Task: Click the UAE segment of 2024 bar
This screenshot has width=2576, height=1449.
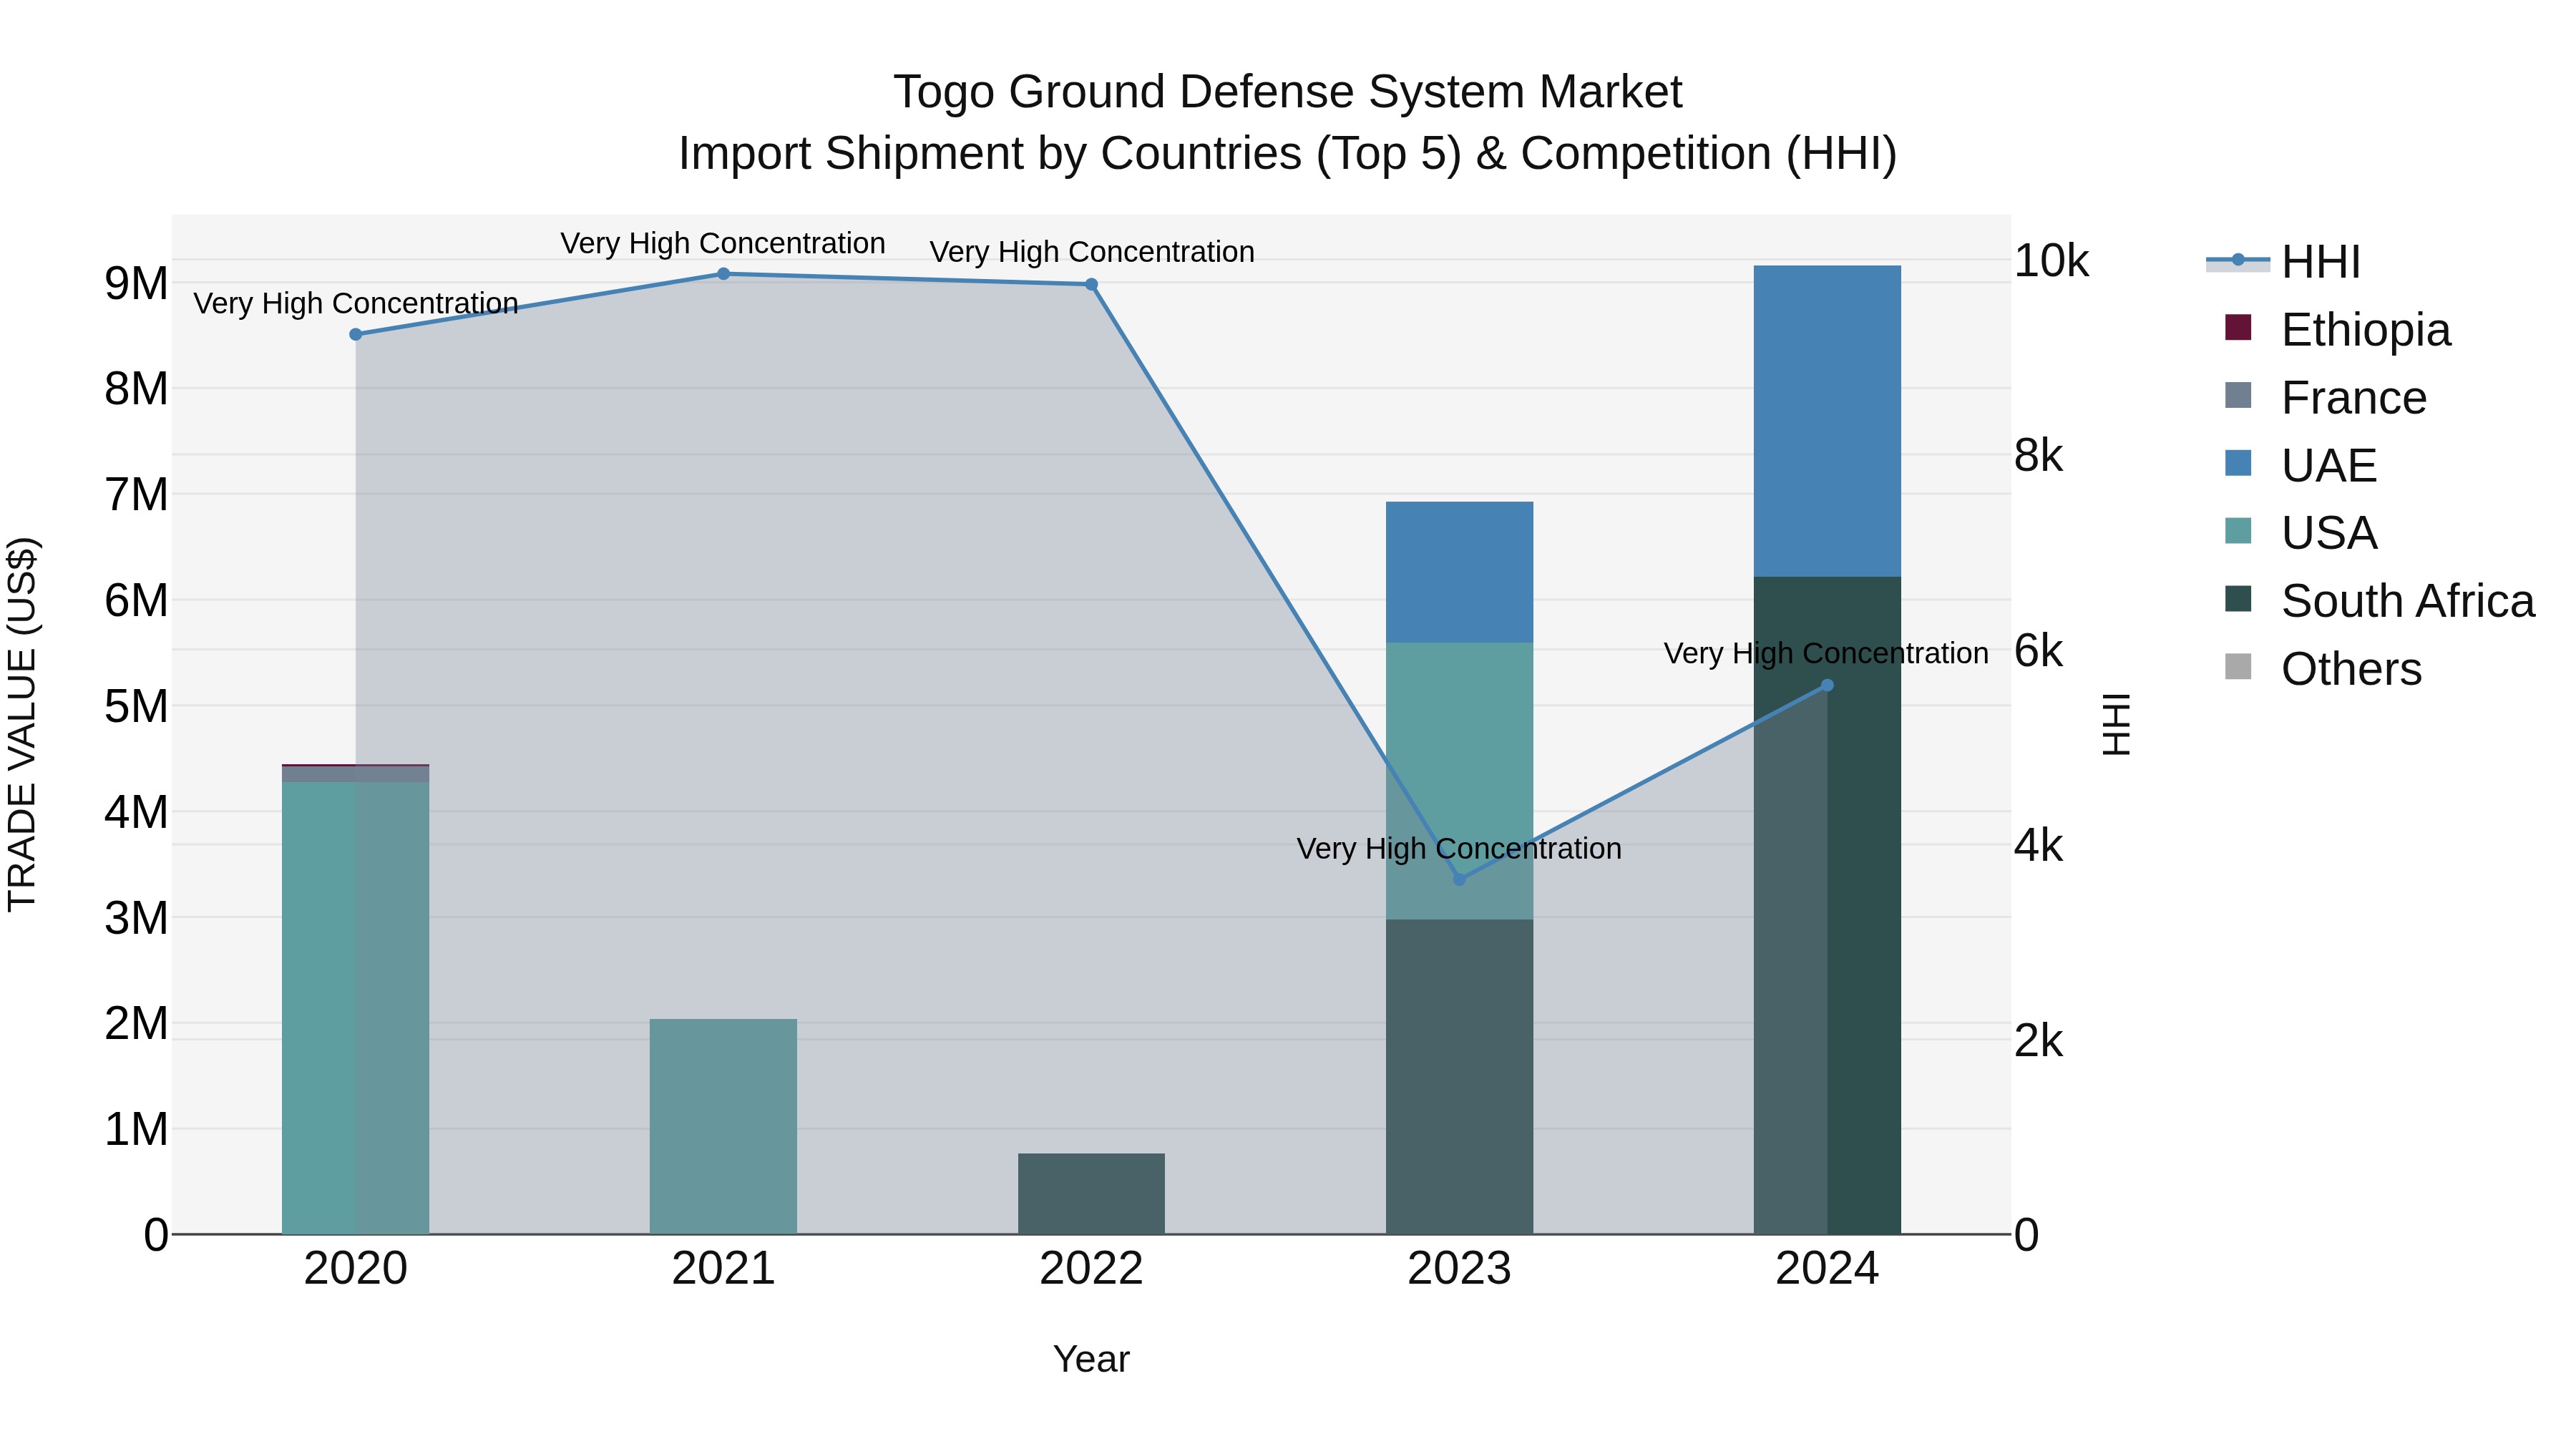Action: pyautogui.click(x=1827, y=421)
